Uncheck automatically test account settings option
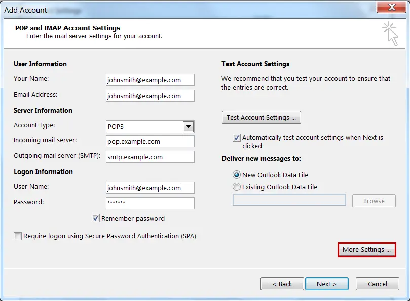Image resolution: width=410 pixels, height=301 pixels. (237, 138)
